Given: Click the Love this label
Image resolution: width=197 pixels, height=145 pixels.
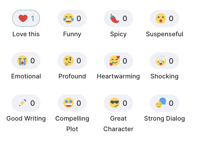Looking at the screenshot, I should pos(26,34).
